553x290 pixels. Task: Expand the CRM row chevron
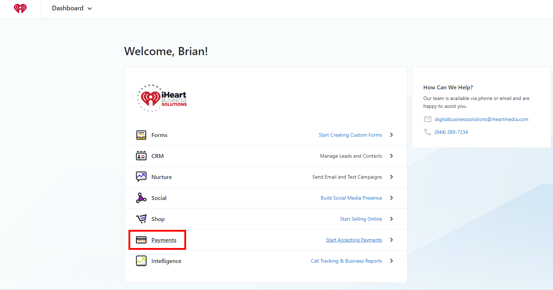pyautogui.click(x=391, y=156)
